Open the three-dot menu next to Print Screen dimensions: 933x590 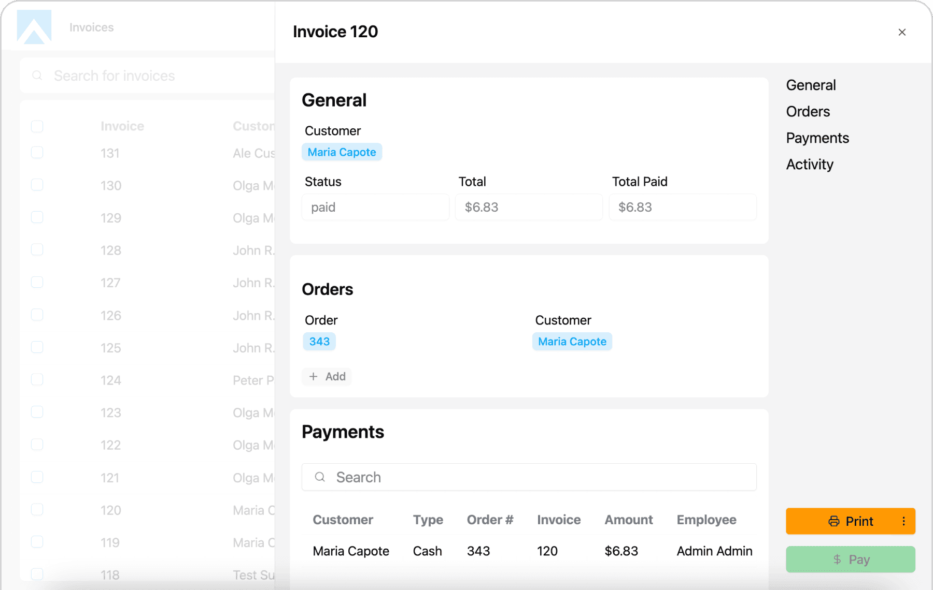click(x=905, y=521)
